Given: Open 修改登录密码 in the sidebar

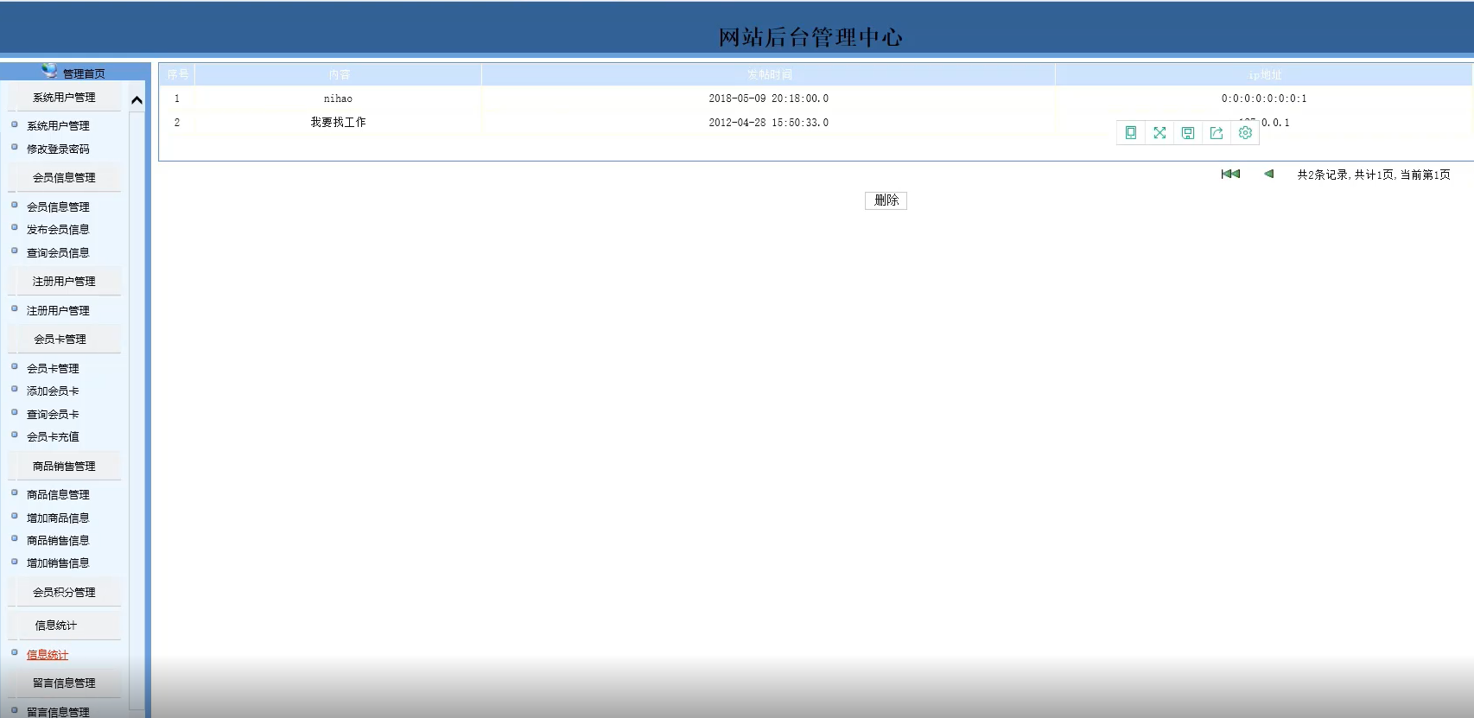Looking at the screenshot, I should point(58,149).
